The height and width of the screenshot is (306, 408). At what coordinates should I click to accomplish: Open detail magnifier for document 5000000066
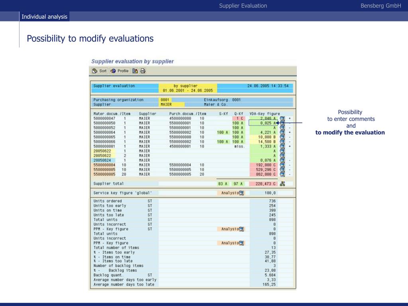point(282,142)
